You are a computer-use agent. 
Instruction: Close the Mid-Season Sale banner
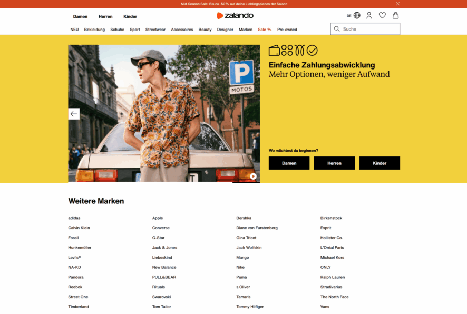(397, 4)
